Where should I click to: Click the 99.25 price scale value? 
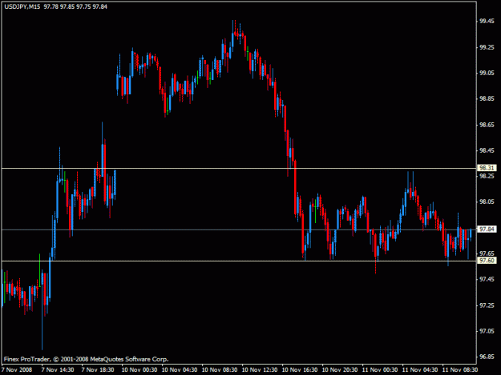pos(487,47)
